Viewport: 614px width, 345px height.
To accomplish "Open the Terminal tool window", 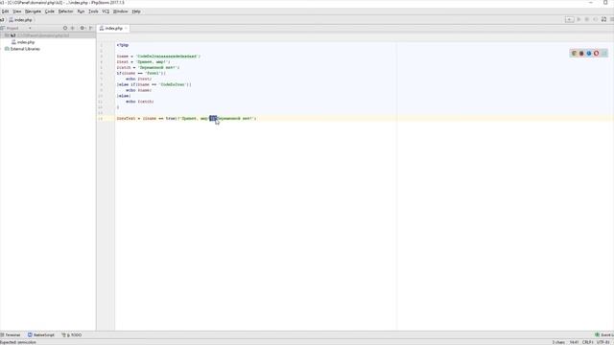I will (11, 335).
